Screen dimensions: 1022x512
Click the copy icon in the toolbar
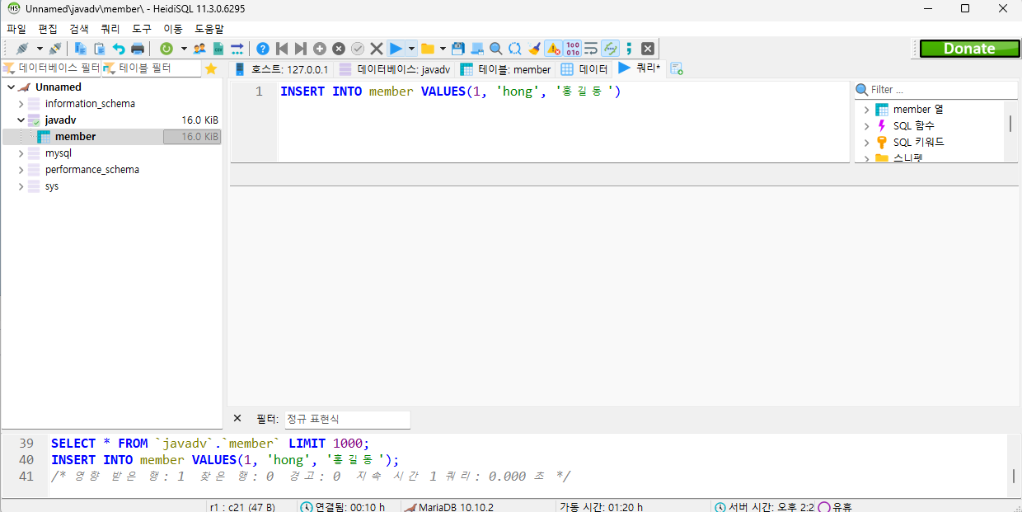pyautogui.click(x=81, y=49)
